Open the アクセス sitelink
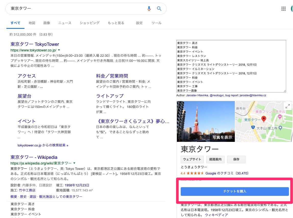 (x=27, y=76)
